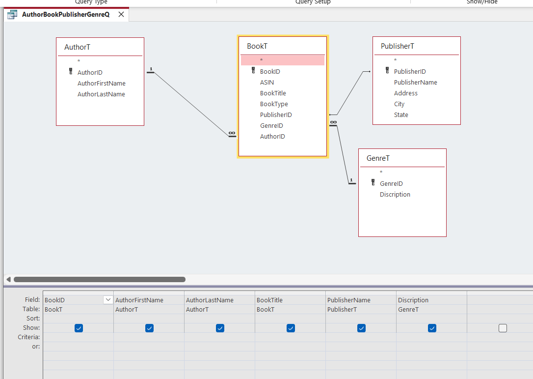Click the PublisherID key icon in PublisherT
This screenshot has width=533, height=379.
[387, 71]
